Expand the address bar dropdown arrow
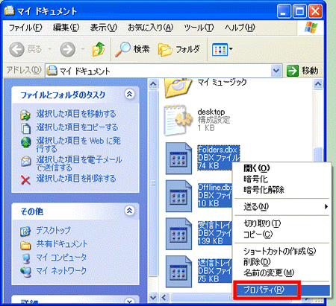This screenshot has width=336, height=306. (276, 71)
